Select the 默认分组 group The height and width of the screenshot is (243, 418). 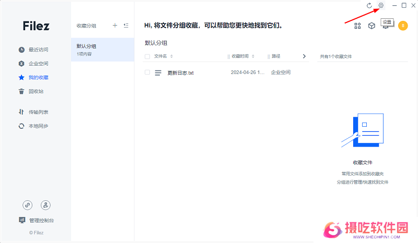tap(102, 50)
